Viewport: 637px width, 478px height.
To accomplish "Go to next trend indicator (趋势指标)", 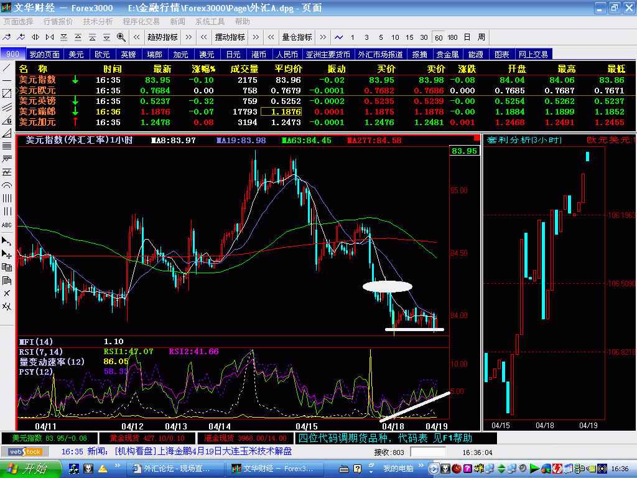I will tap(188, 37).
